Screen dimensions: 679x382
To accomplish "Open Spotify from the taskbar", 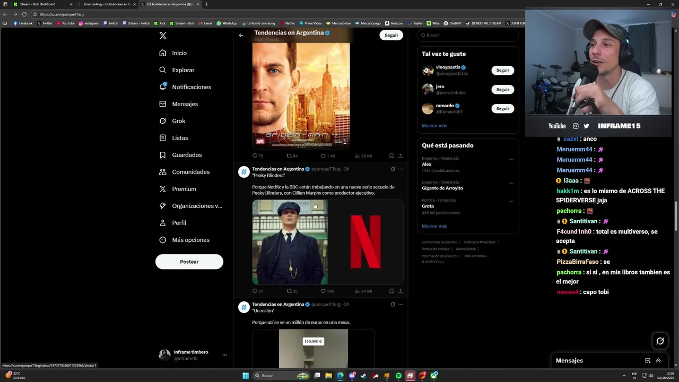I will (398, 376).
